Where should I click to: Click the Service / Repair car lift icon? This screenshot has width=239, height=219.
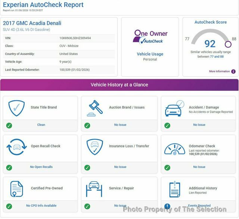94,189
